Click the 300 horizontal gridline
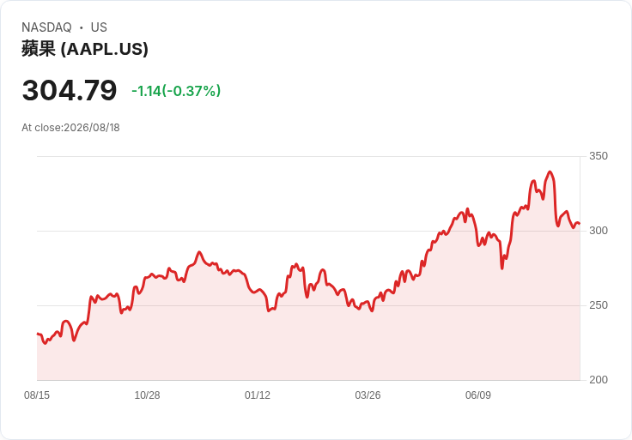This screenshot has height=440, width=632. tap(308, 231)
